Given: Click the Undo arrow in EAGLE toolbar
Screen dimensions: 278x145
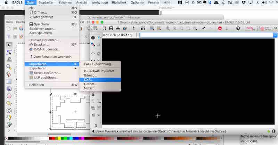Looking at the screenshot, I should click(x=204, y=28).
